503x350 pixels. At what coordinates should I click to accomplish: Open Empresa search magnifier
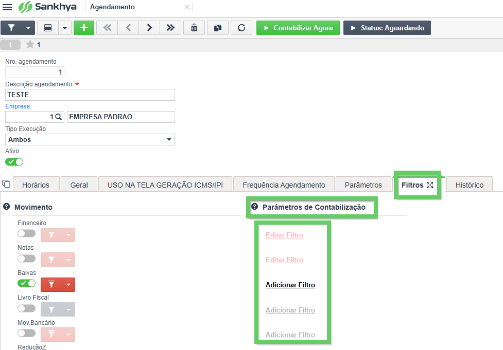[58, 117]
